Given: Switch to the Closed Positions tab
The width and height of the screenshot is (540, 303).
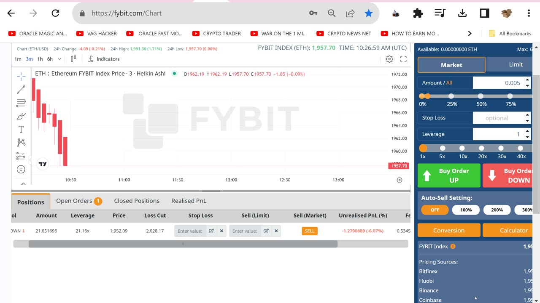Looking at the screenshot, I should [x=137, y=201].
